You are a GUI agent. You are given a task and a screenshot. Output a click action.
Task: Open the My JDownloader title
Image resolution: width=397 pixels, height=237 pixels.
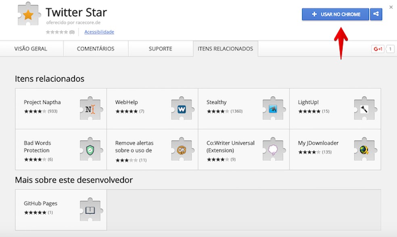tap(318, 143)
